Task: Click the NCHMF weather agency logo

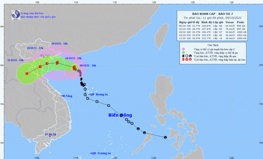Action: point(15,14)
